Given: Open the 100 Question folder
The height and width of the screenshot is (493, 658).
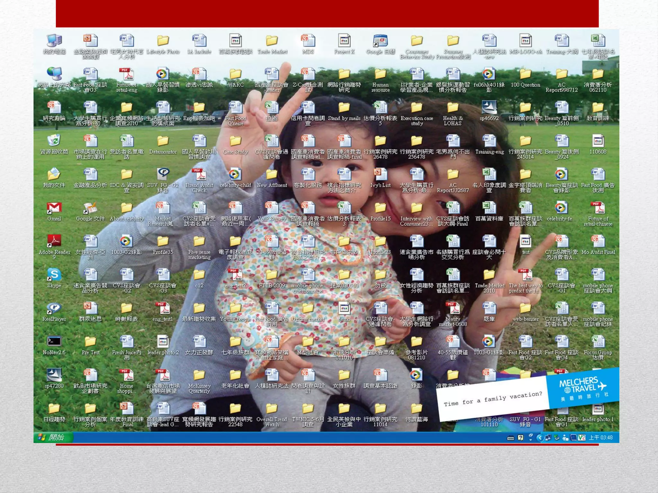Looking at the screenshot, I should tap(525, 74).
